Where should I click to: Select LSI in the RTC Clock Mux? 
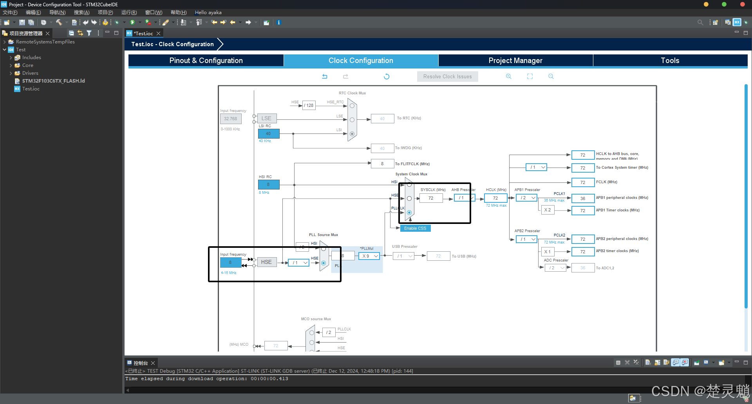coord(352,134)
